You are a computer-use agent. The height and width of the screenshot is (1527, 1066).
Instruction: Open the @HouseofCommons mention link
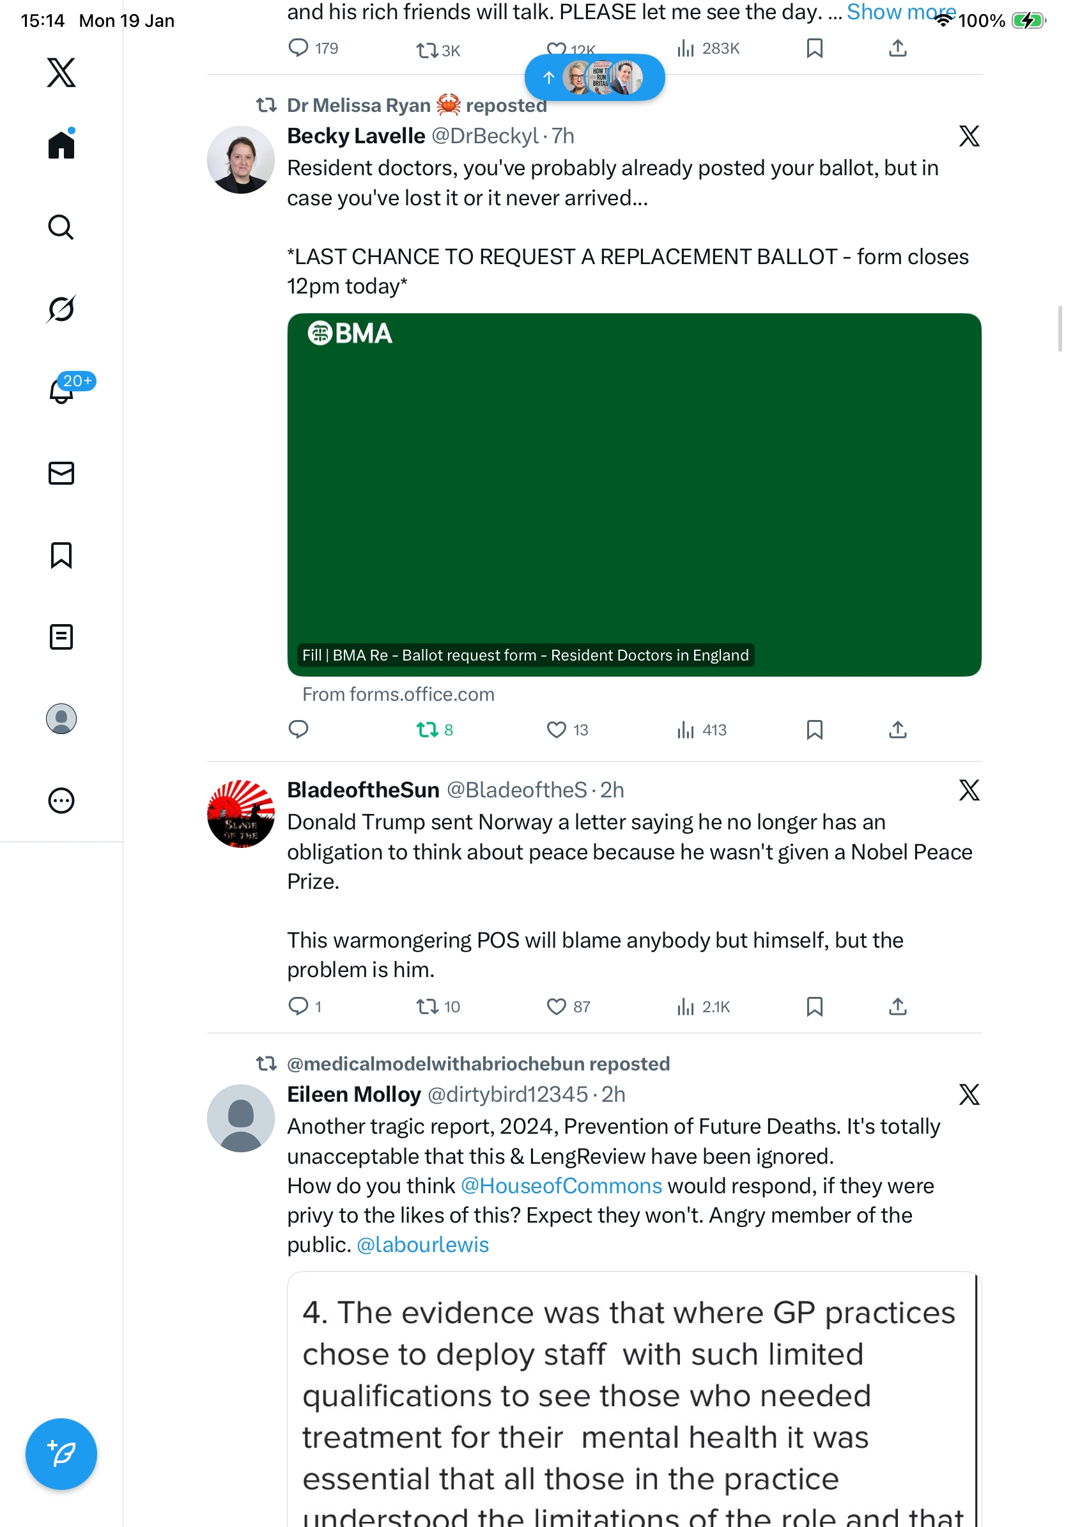(x=561, y=1186)
